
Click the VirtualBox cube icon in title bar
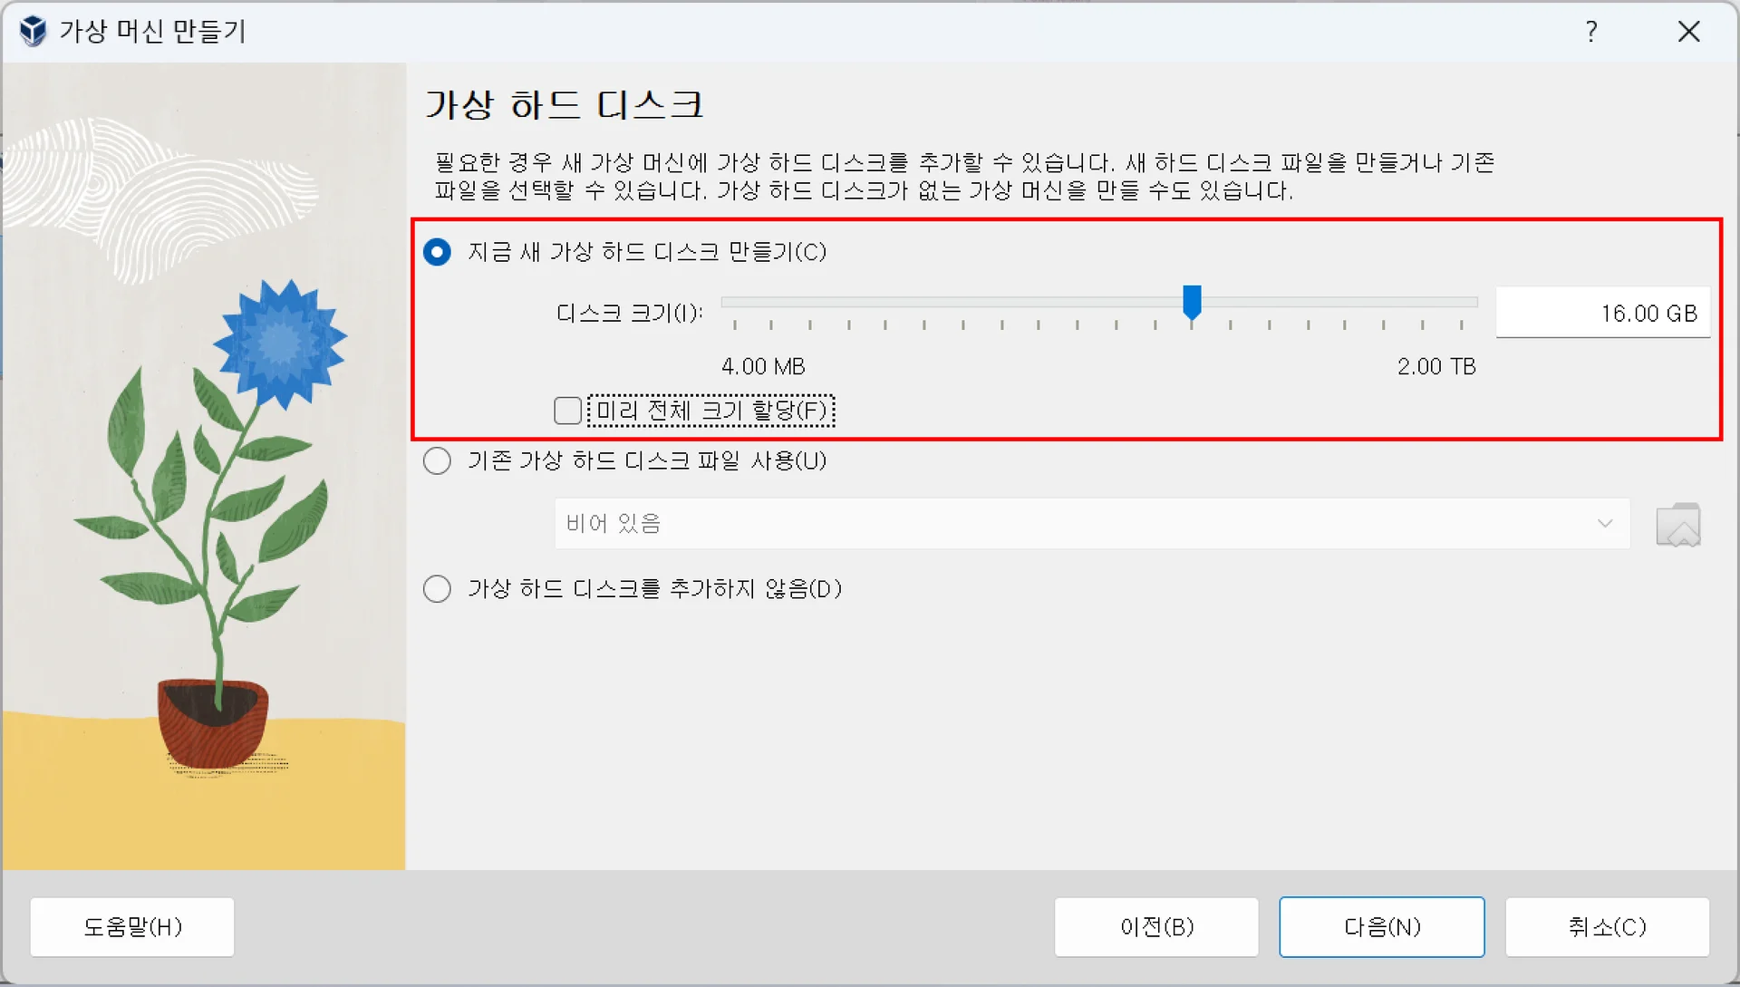click(33, 31)
